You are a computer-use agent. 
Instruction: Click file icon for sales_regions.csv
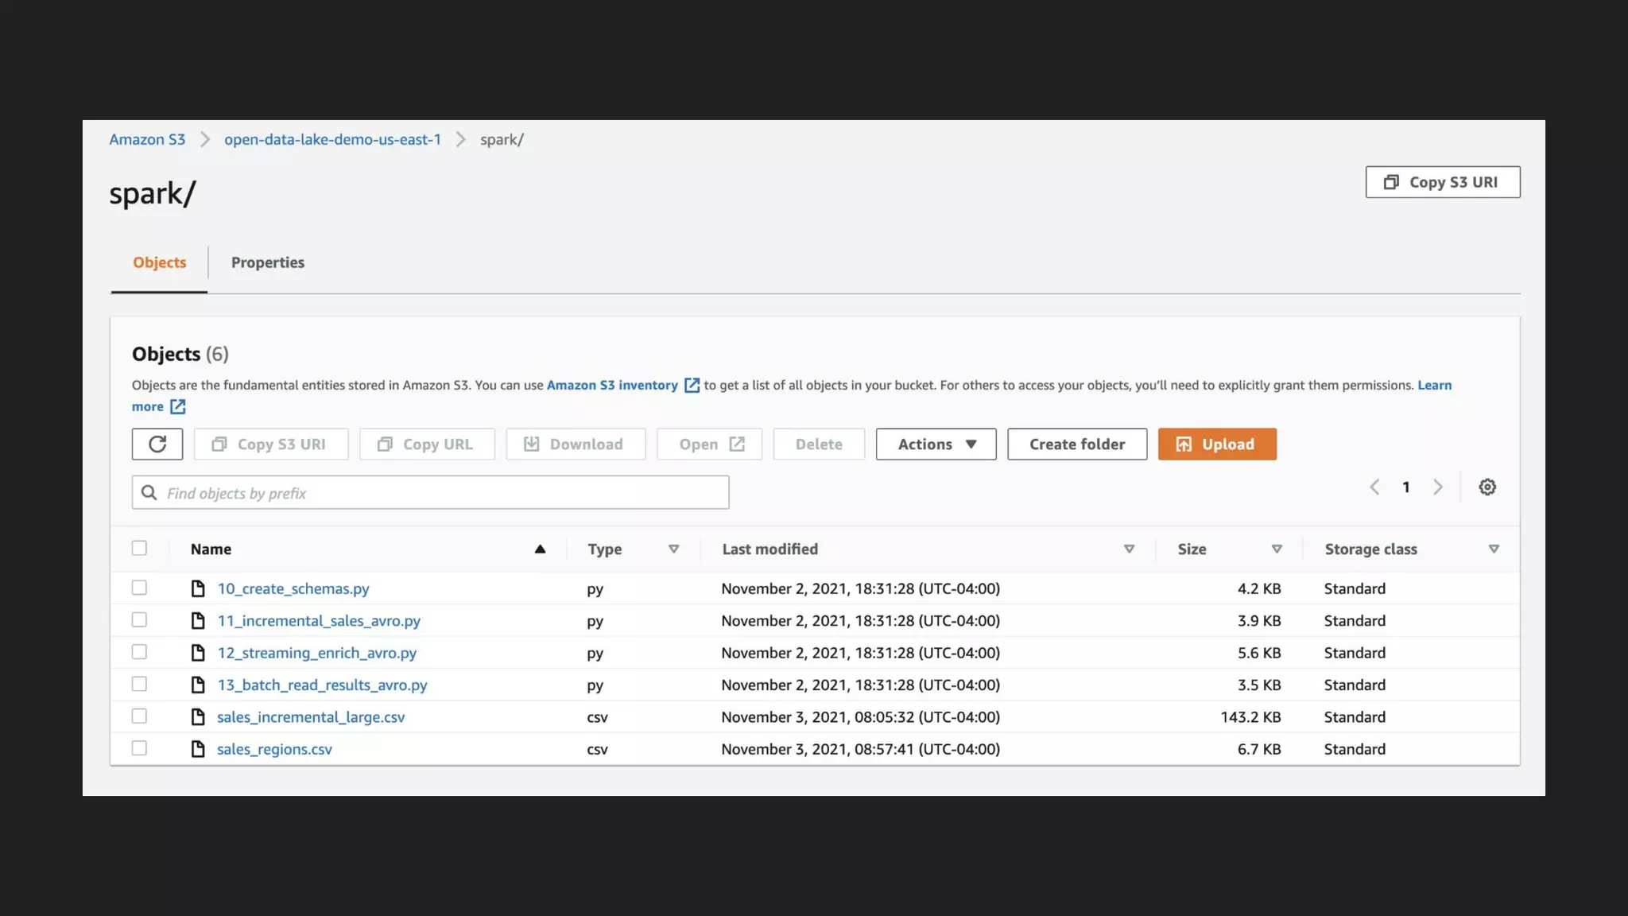[x=198, y=749]
